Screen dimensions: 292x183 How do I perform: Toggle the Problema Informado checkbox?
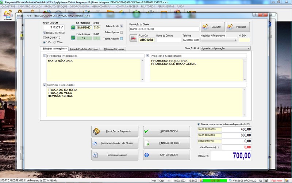coord(45,56)
